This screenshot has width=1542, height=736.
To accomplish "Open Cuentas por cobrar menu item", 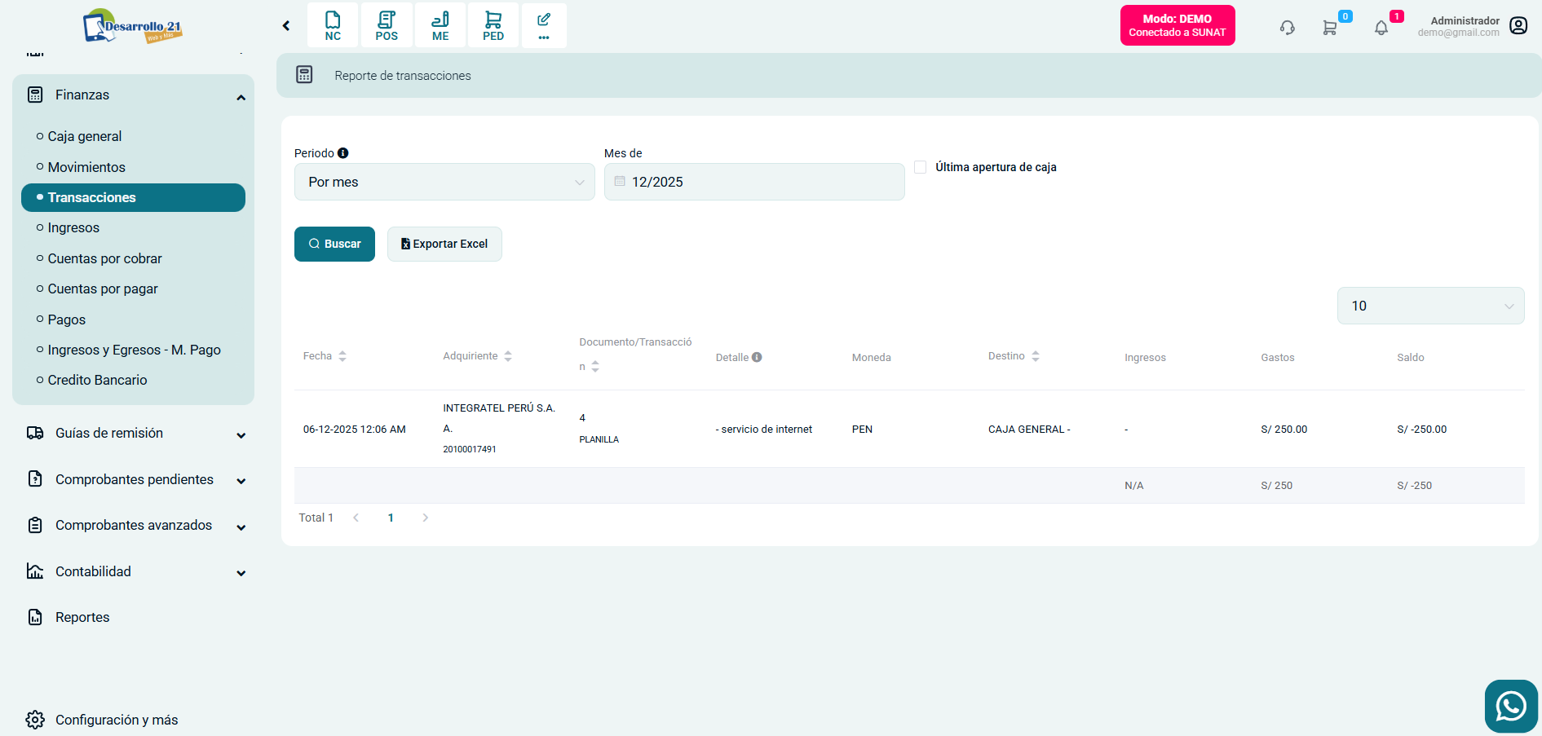I will tap(104, 258).
